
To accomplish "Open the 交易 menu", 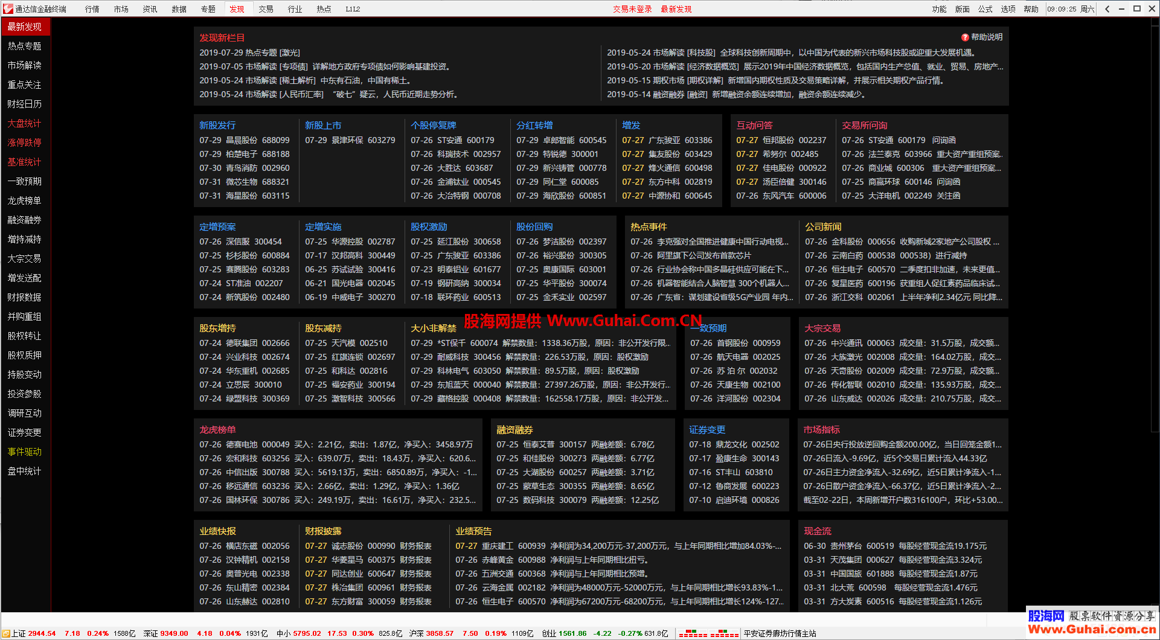I will pos(266,9).
